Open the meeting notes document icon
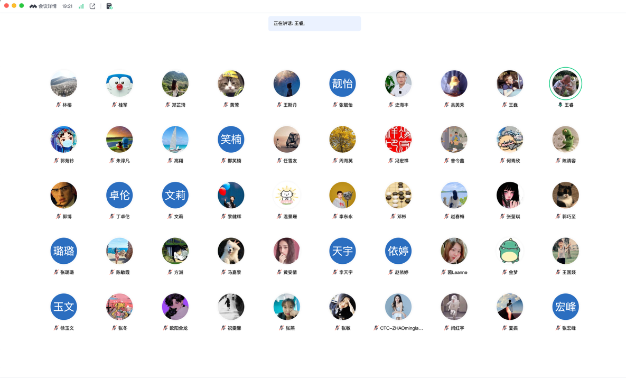 109,6
